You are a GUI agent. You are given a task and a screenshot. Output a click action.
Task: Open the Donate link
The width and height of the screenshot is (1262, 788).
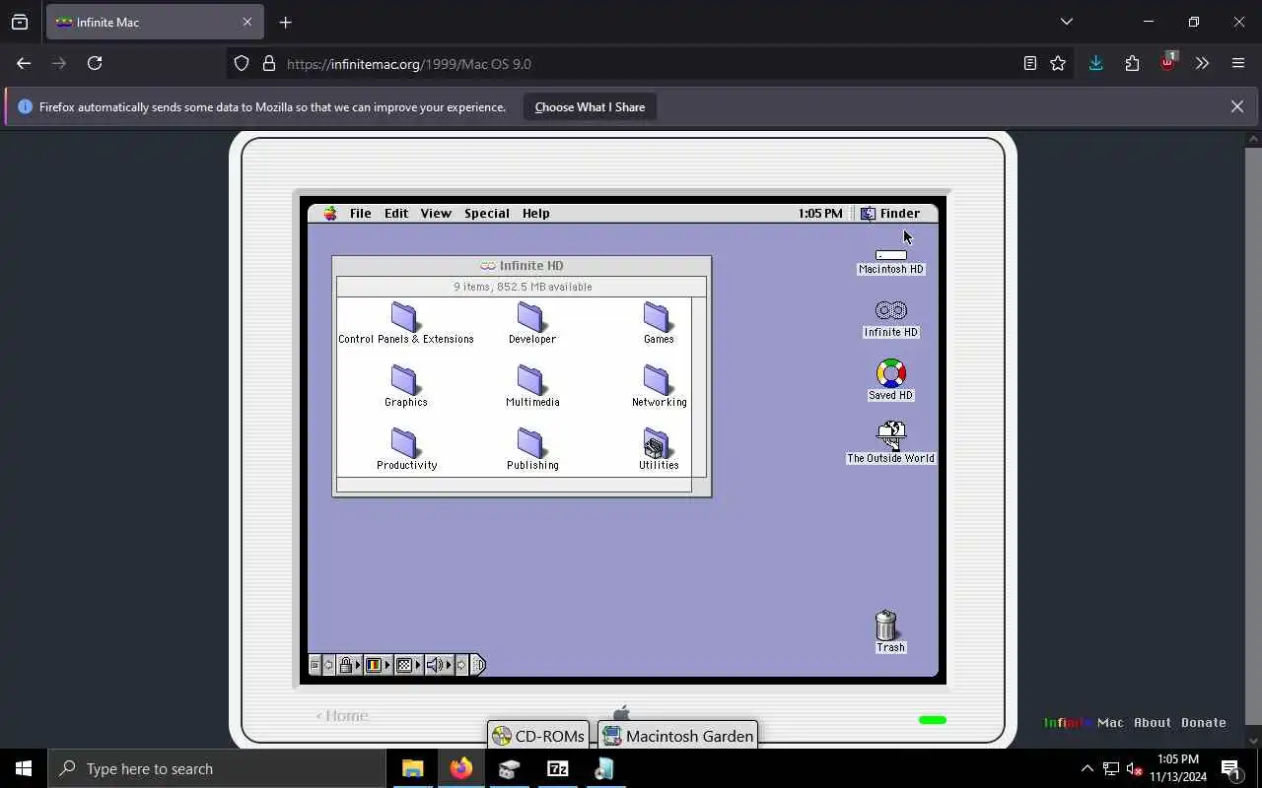pos(1204,722)
